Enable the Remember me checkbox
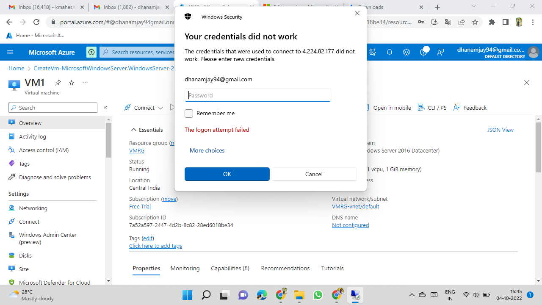Viewport: 542px width, 305px height. (188, 113)
